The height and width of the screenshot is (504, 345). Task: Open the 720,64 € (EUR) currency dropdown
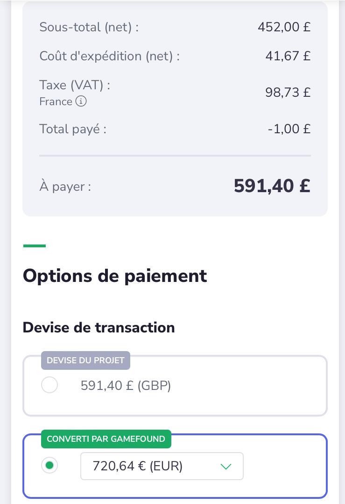click(x=162, y=466)
